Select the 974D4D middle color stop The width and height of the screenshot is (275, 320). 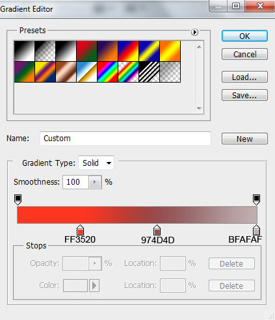[157, 230]
